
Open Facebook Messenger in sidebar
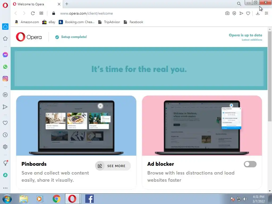pyautogui.click(x=5, y=55)
